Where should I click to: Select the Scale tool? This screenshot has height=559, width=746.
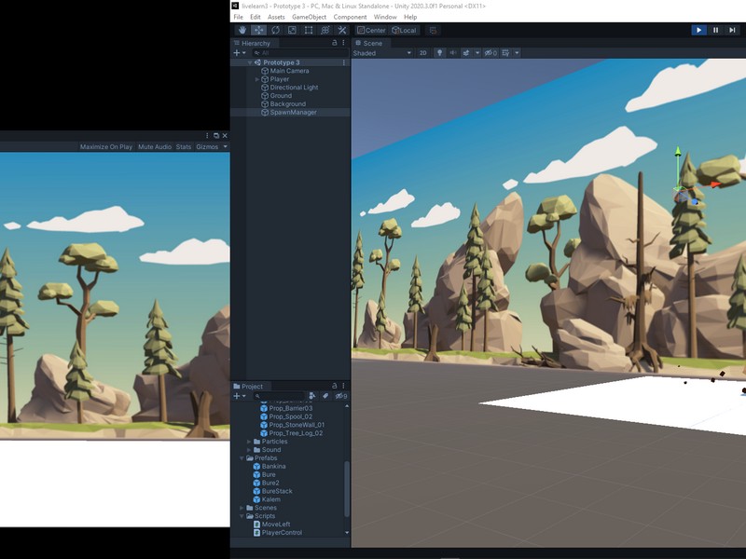tap(293, 31)
